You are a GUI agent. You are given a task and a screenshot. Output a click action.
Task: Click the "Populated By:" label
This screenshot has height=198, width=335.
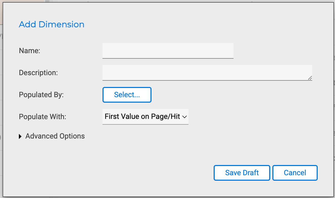(41, 95)
